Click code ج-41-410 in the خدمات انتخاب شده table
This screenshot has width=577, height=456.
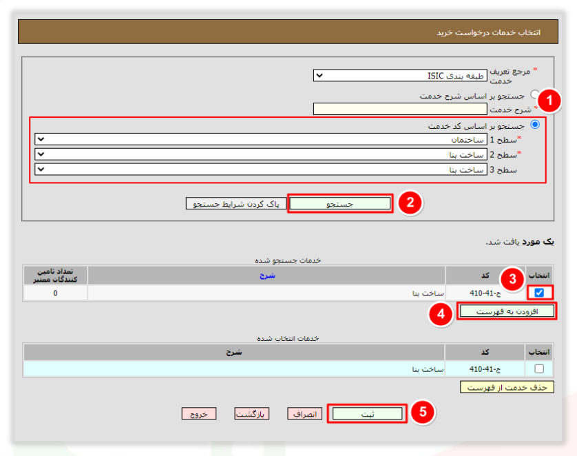[485, 369]
